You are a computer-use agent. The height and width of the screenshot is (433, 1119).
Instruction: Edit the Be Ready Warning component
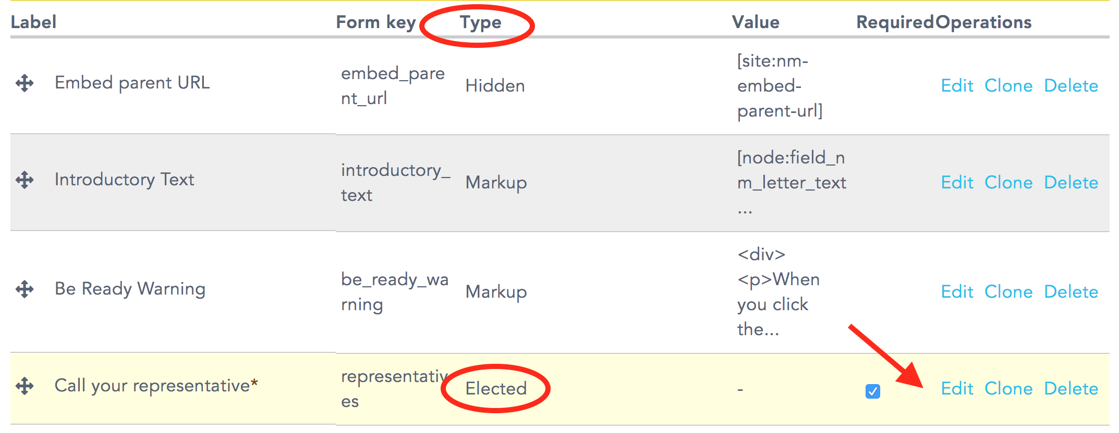click(x=957, y=292)
